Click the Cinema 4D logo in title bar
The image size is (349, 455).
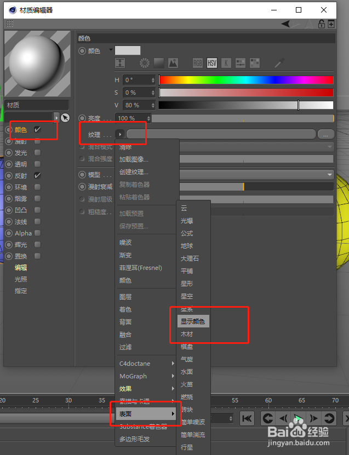pos(13,10)
